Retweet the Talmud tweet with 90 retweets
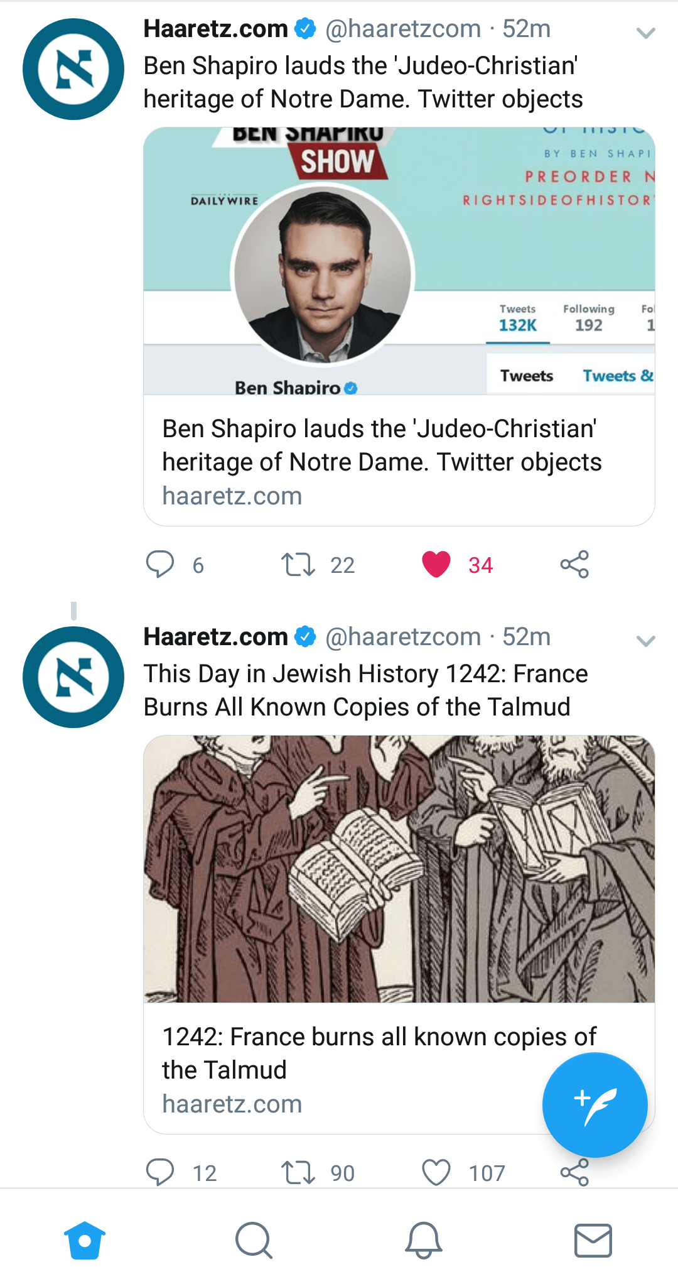 [298, 1172]
